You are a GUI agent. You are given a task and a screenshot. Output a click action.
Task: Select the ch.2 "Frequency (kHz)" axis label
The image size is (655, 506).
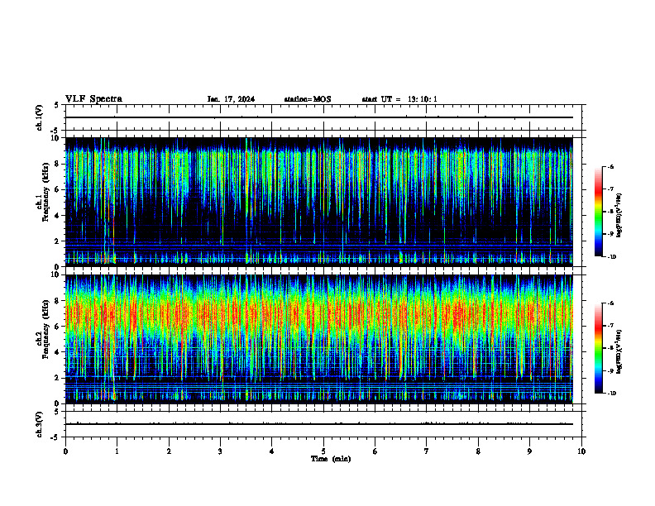[45, 329]
